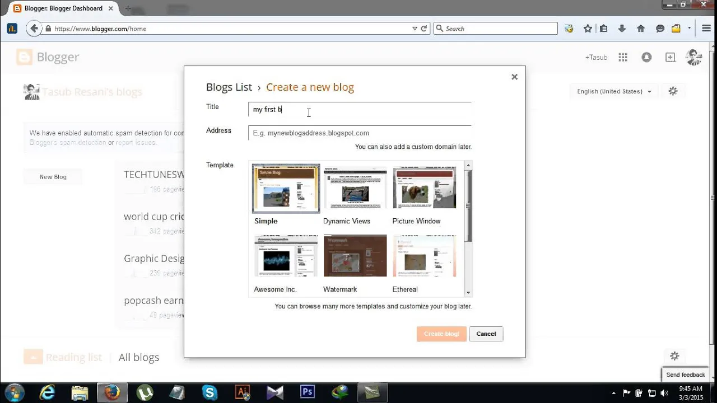Open the Google apps grid icon
This screenshot has width=717, height=403.
(623, 57)
